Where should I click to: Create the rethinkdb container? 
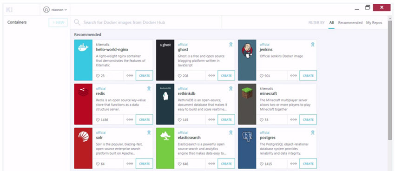point(226,119)
